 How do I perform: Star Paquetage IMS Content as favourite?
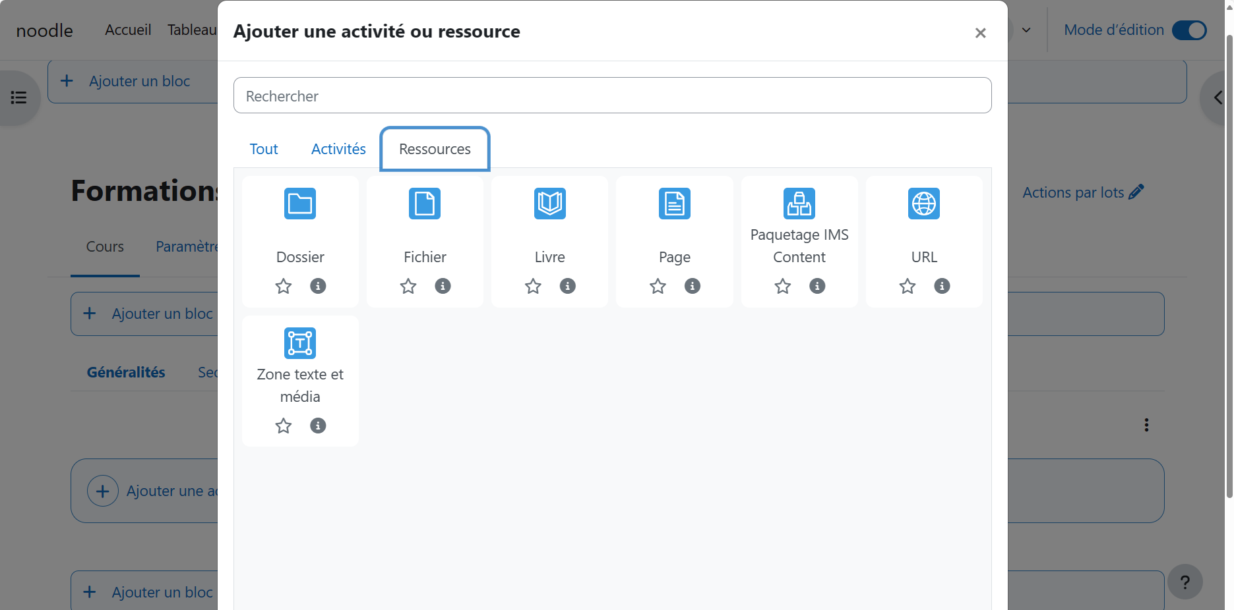coord(783,286)
